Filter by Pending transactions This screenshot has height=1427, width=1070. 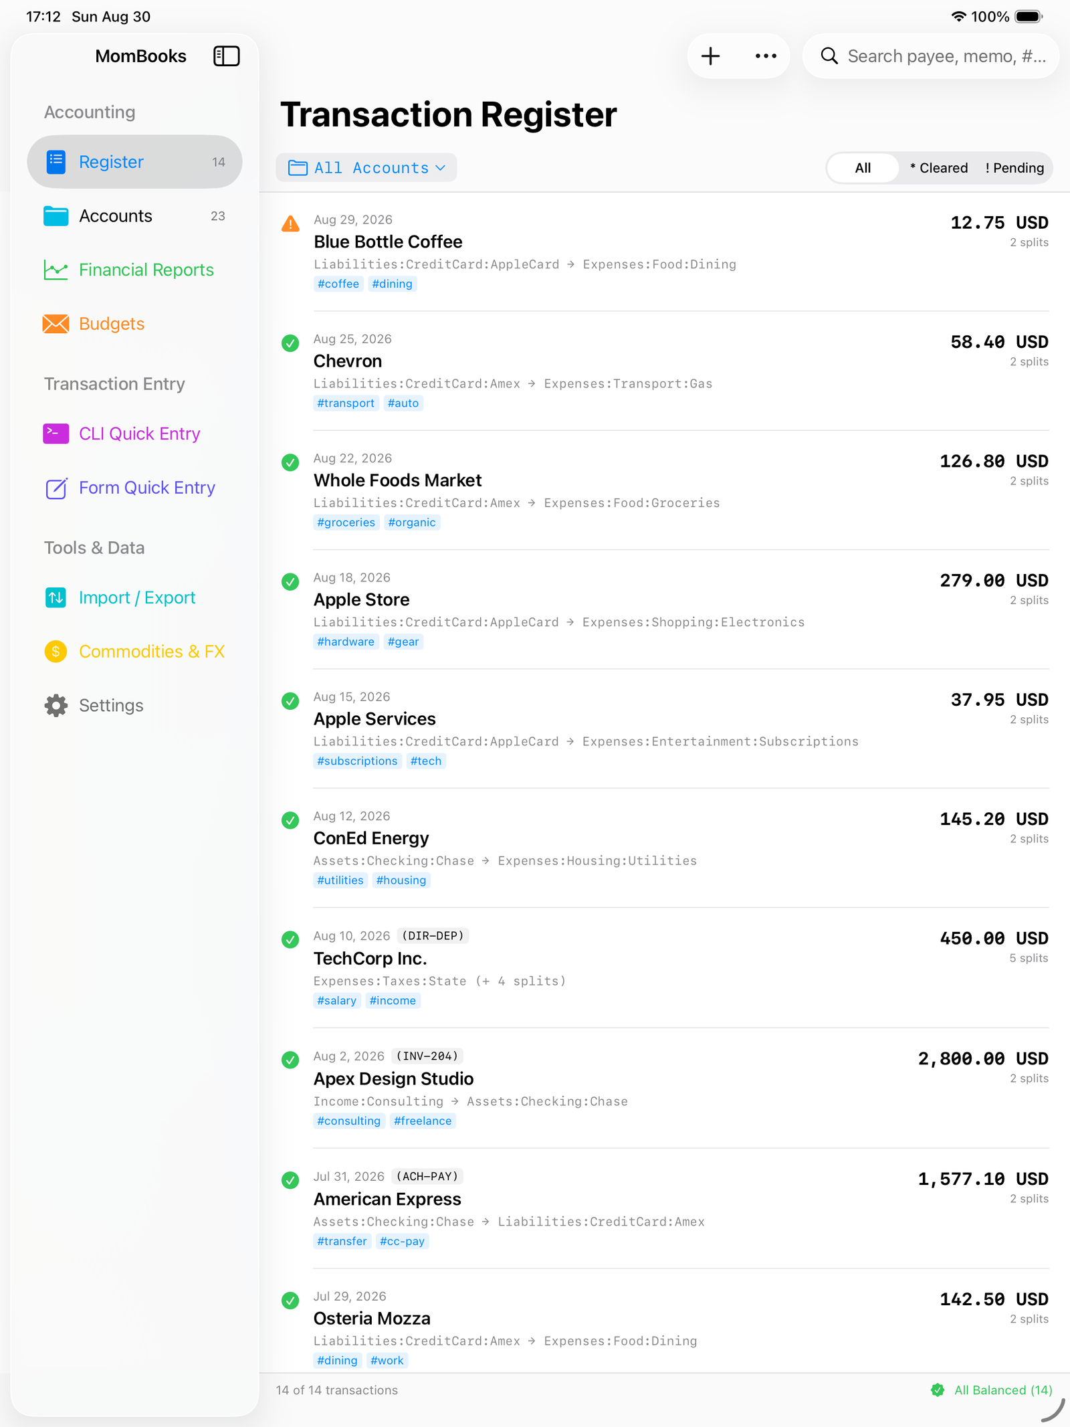coord(1014,168)
